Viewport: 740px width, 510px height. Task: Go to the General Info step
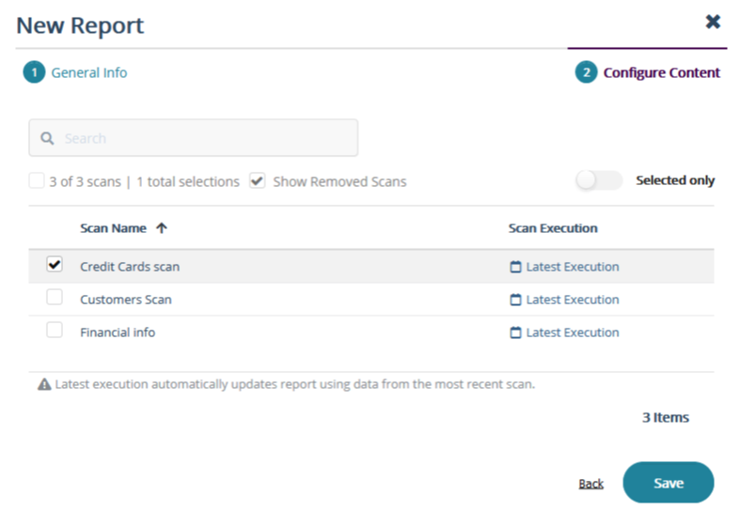click(88, 72)
